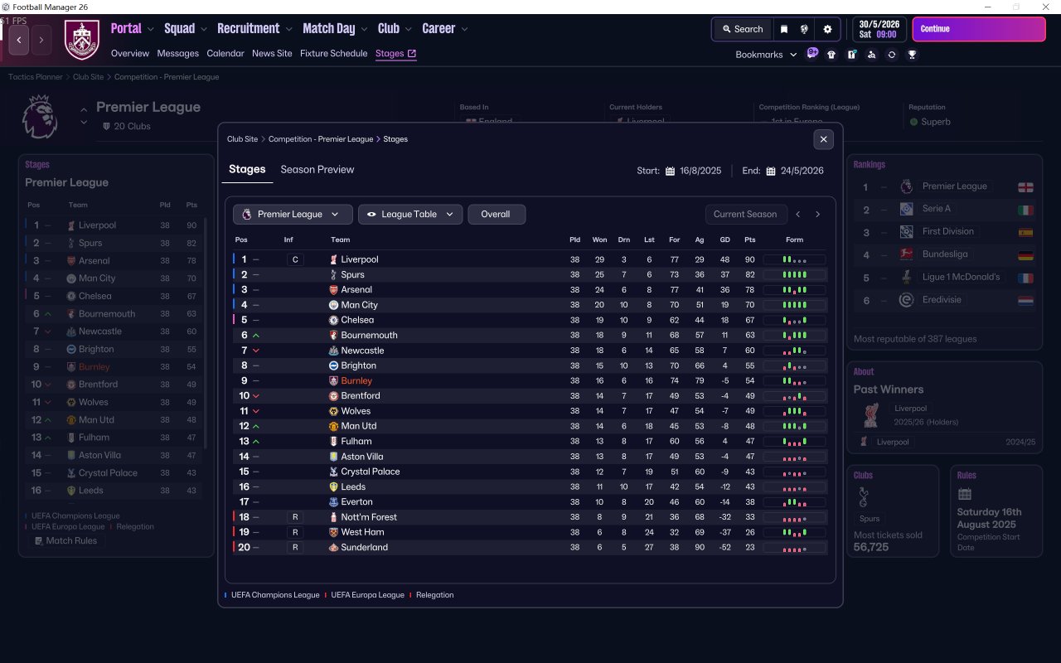Viewport: 1061px width, 663px height.
Task: Click Burnley in the league table
Action: tap(356, 381)
